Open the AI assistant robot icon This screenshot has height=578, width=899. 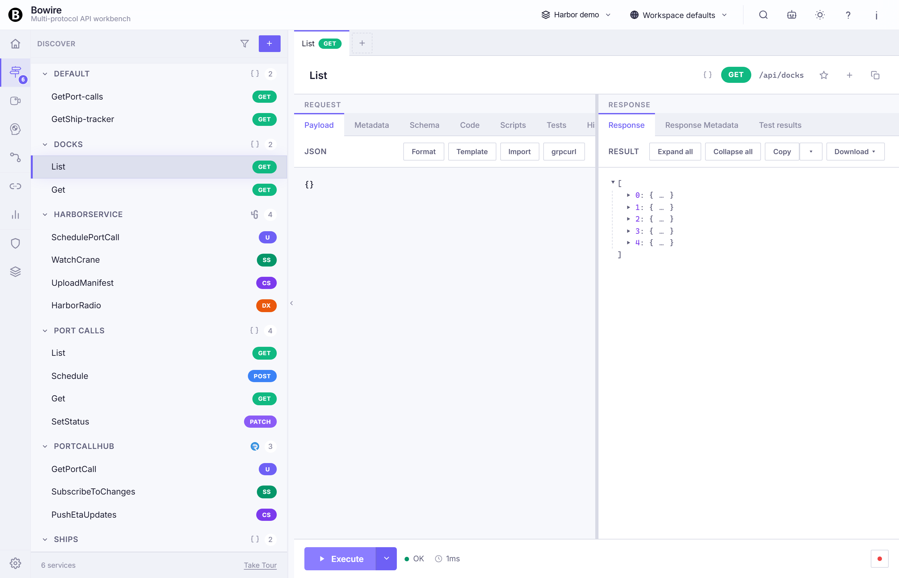tap(791, 15)
